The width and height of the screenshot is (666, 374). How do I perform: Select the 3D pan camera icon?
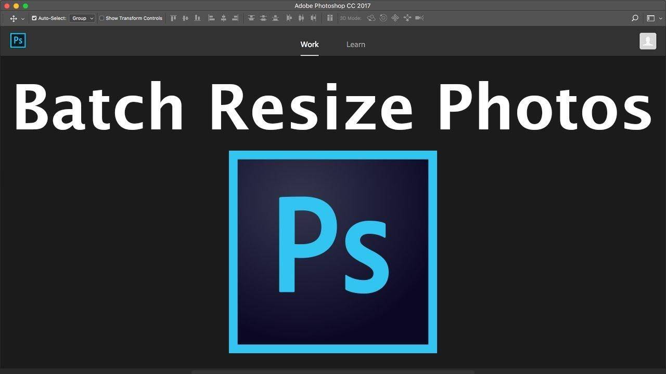click(395, 18)
